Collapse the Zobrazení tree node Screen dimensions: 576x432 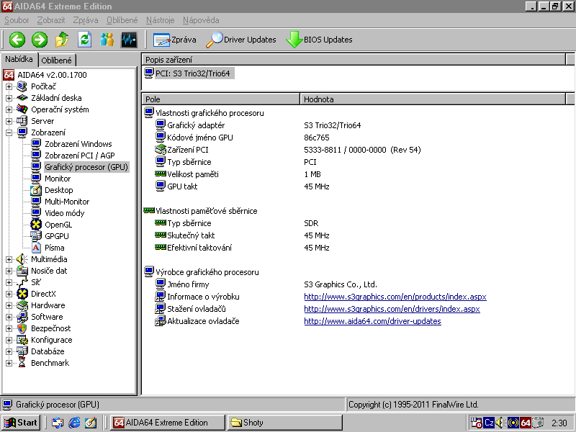(x=9, y=132)
